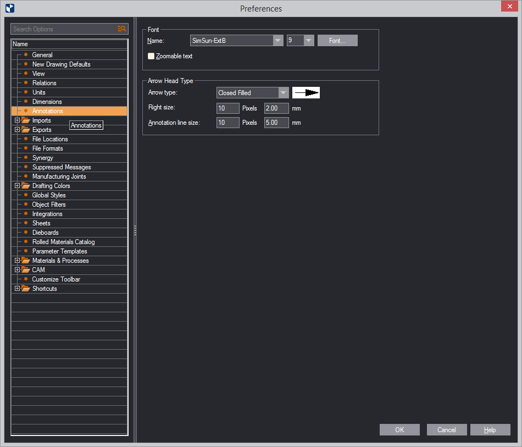Image resolution: width=522 pixels, height=447 pixels.
Task: Click the Name column header
Action: click(x=69, y=44)
